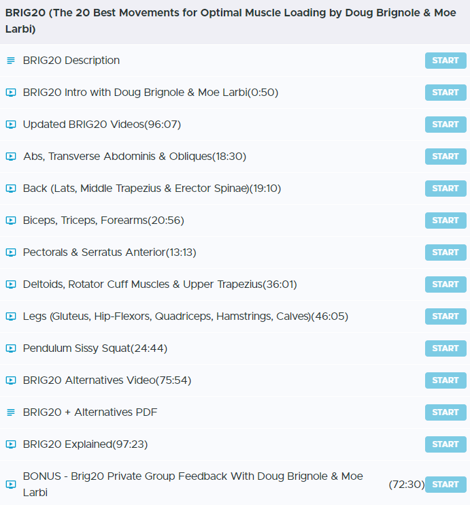The width and height of the screenshot is (470, 505).
Task: Click video icon for Abs, Transverse Abdominis lesson
Action: (x=10, y=157)
